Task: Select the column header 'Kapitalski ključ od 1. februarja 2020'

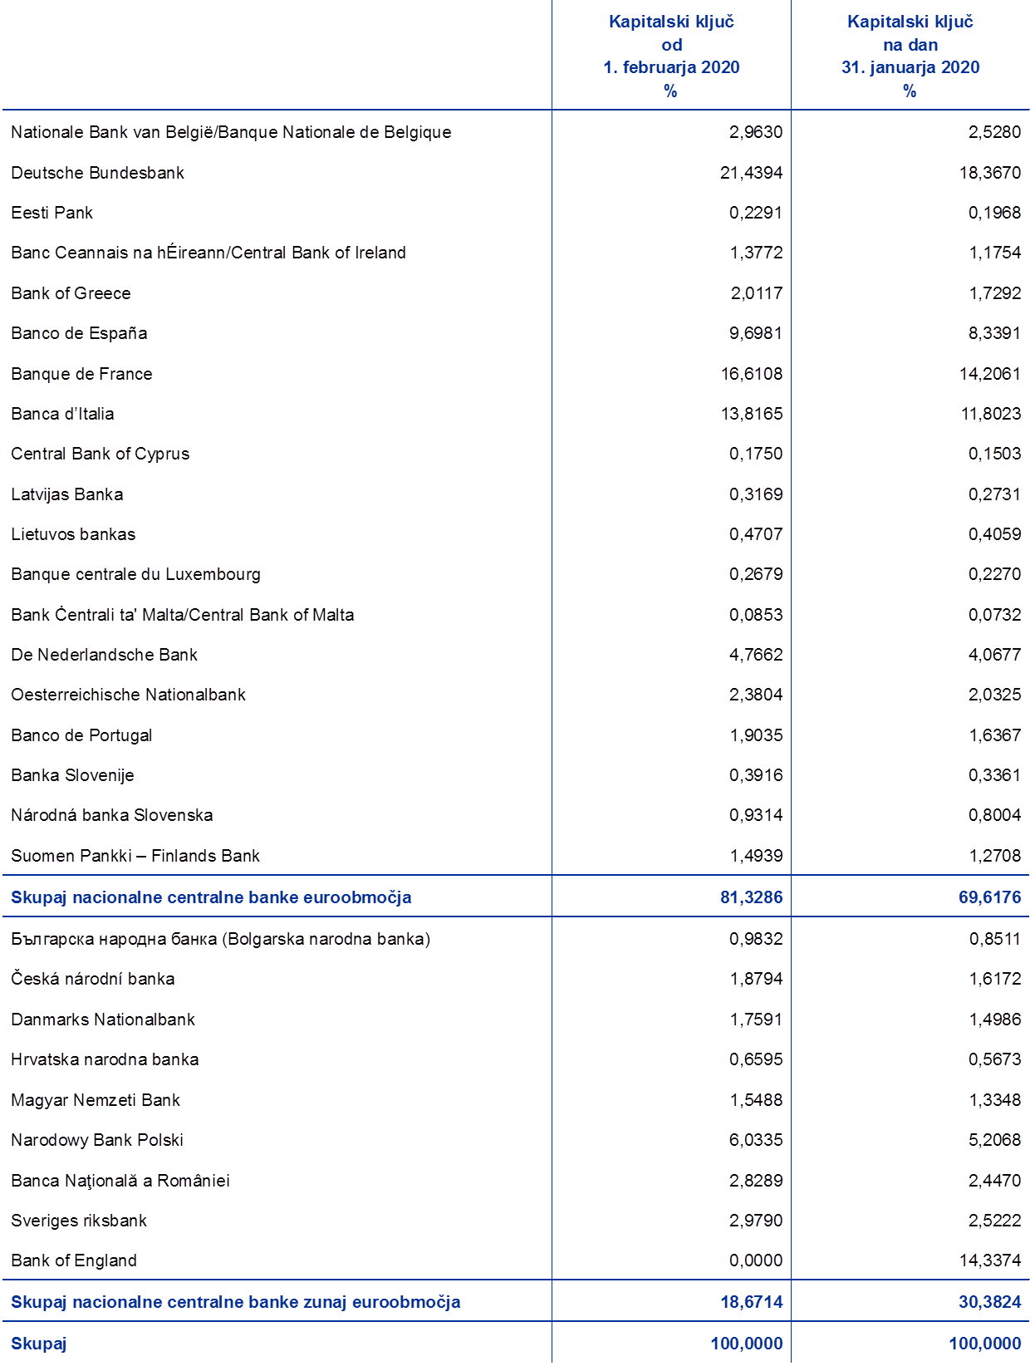Action: coord(671,56)
